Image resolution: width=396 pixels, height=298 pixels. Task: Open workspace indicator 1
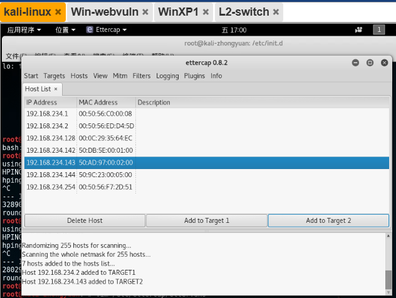coord(379,30)
